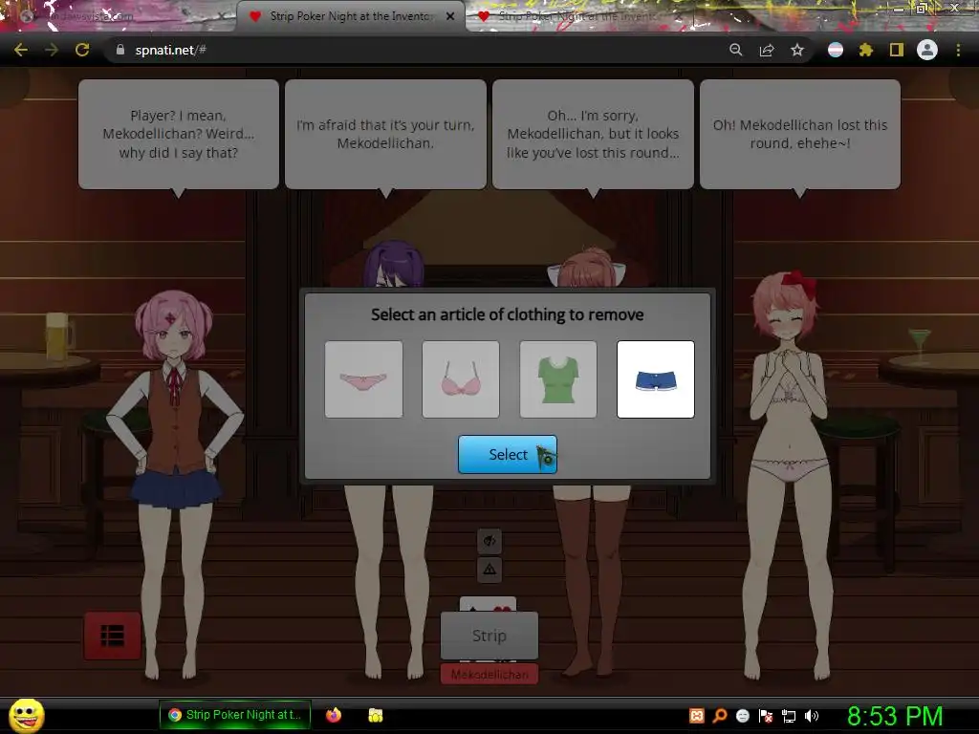Click the orange tray icon
The image size is (979, 734).
pyautogui.click(x=697, y=716)
